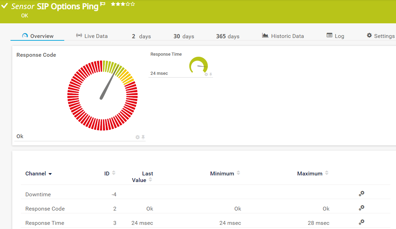The height and width of the screenshot is (229, 396).
Task: Set priority to one star
Action: tap(113, 4)
